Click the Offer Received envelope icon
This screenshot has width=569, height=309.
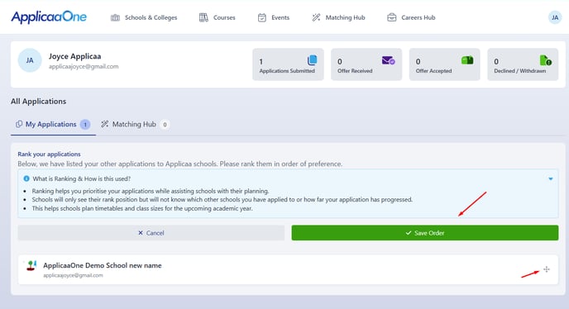coord(388,60)
